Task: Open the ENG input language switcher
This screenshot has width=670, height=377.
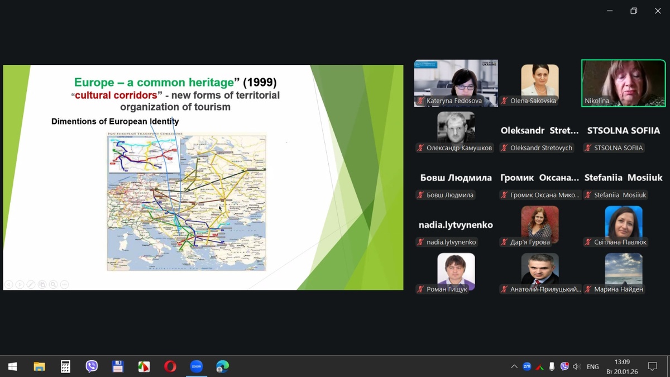Action: (592, 366)
